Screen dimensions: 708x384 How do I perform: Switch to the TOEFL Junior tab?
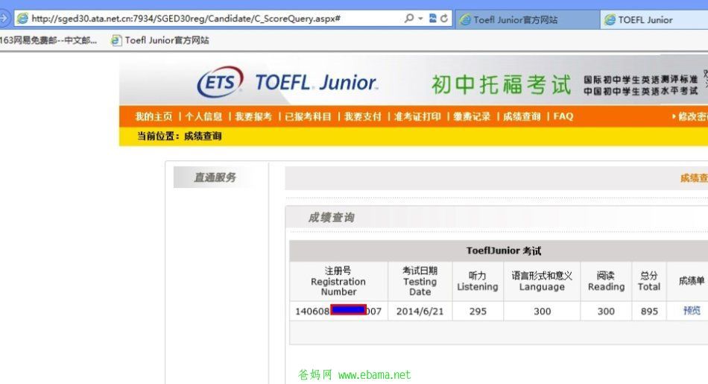(x=654, y=20)
